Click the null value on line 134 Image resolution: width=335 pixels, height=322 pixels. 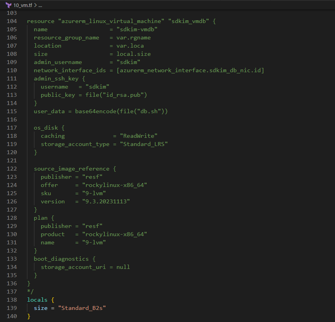[123, 267]
